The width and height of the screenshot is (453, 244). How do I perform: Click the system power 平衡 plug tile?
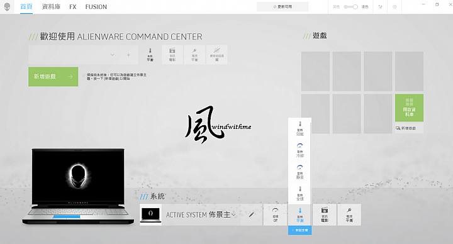(349, 215)
